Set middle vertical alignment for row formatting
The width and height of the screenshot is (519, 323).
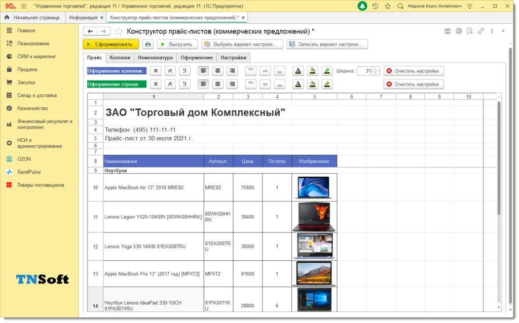coord(265,84)
